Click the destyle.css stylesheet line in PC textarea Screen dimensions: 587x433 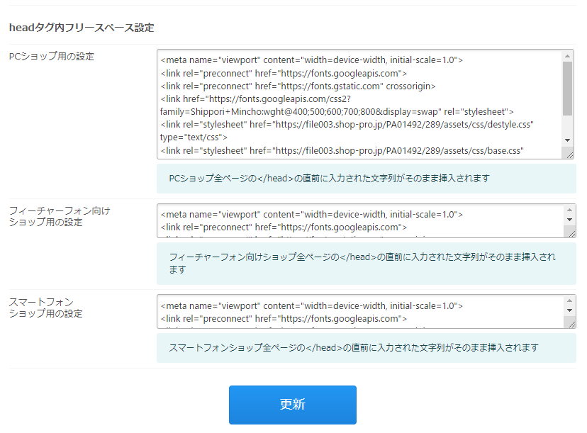pos(347,125)
